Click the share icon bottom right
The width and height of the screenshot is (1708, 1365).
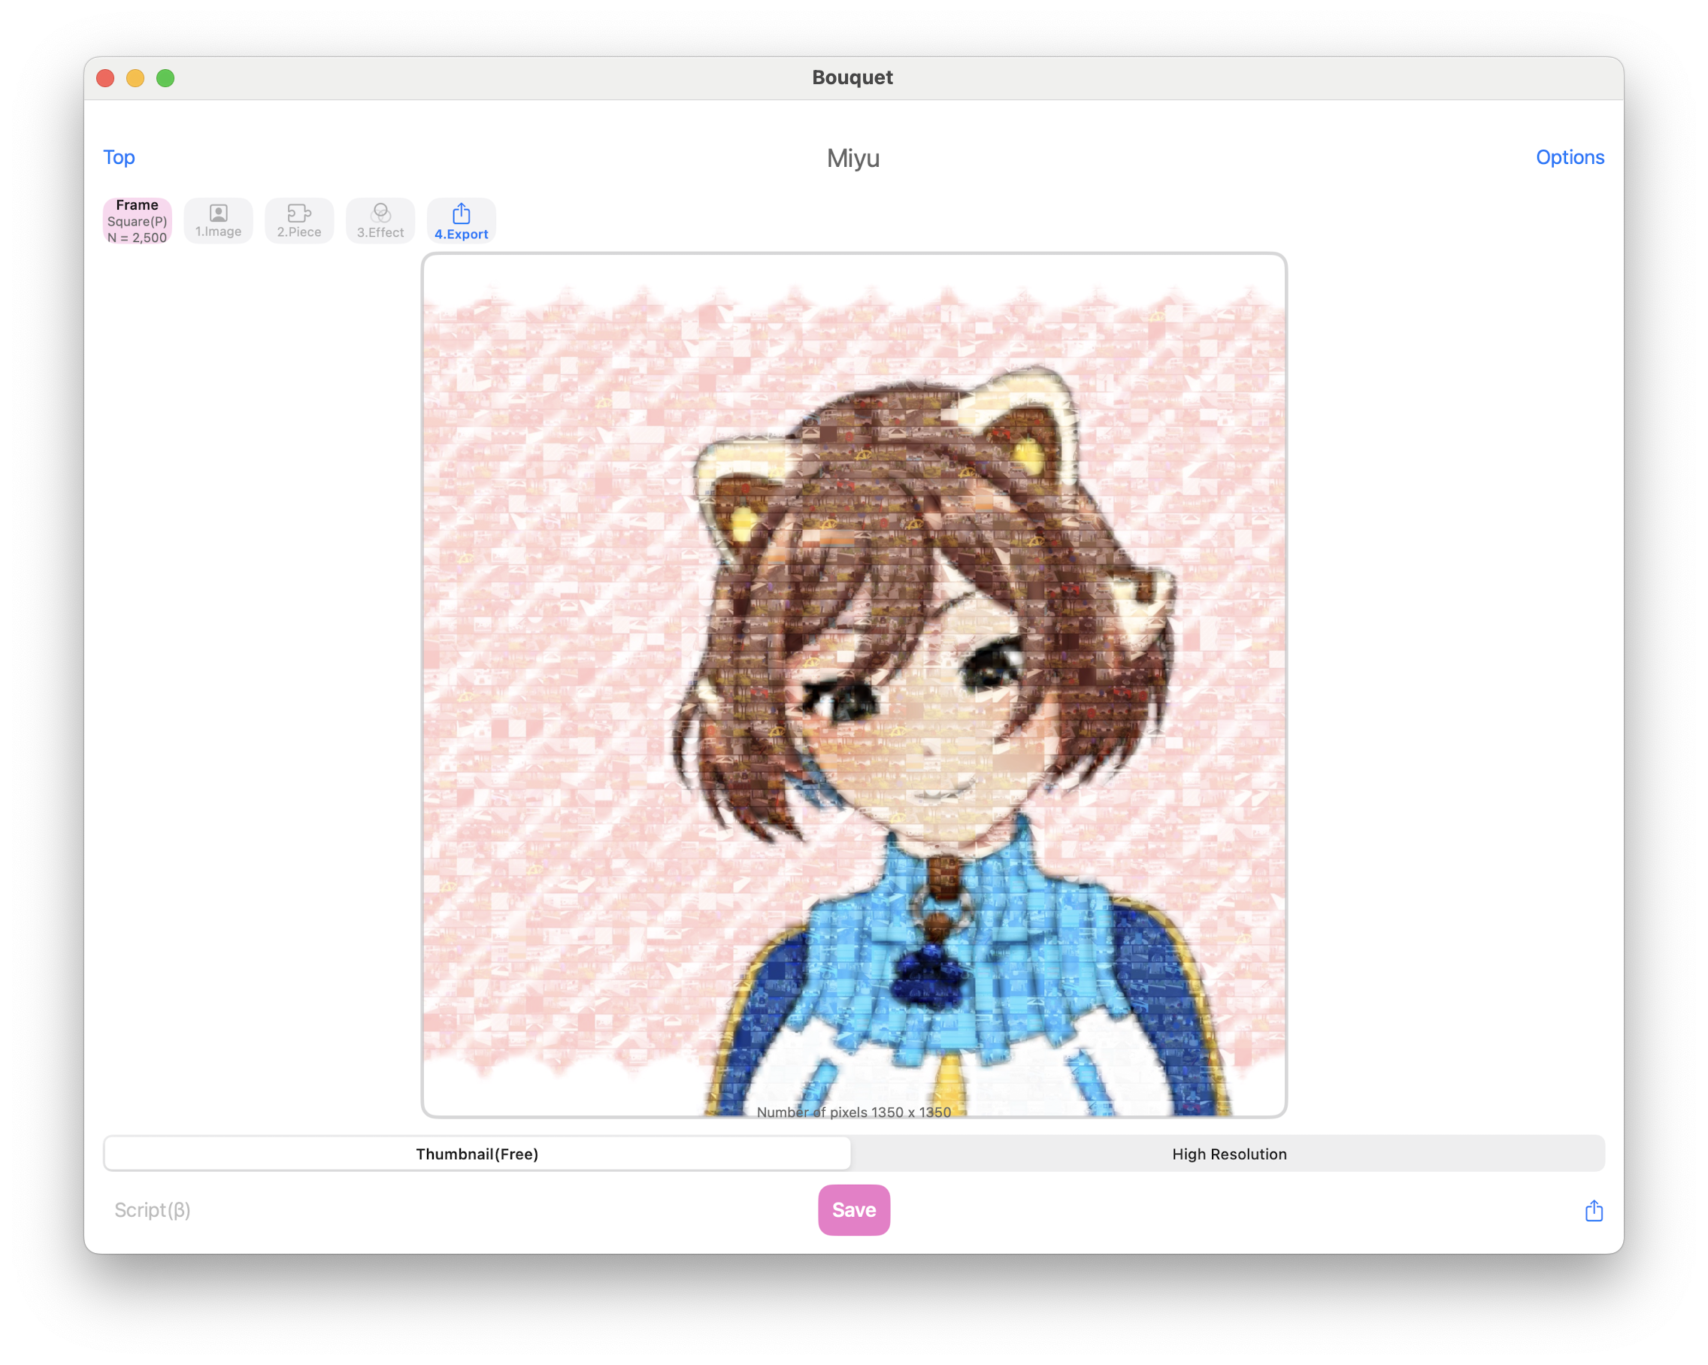point(1594,1209)
